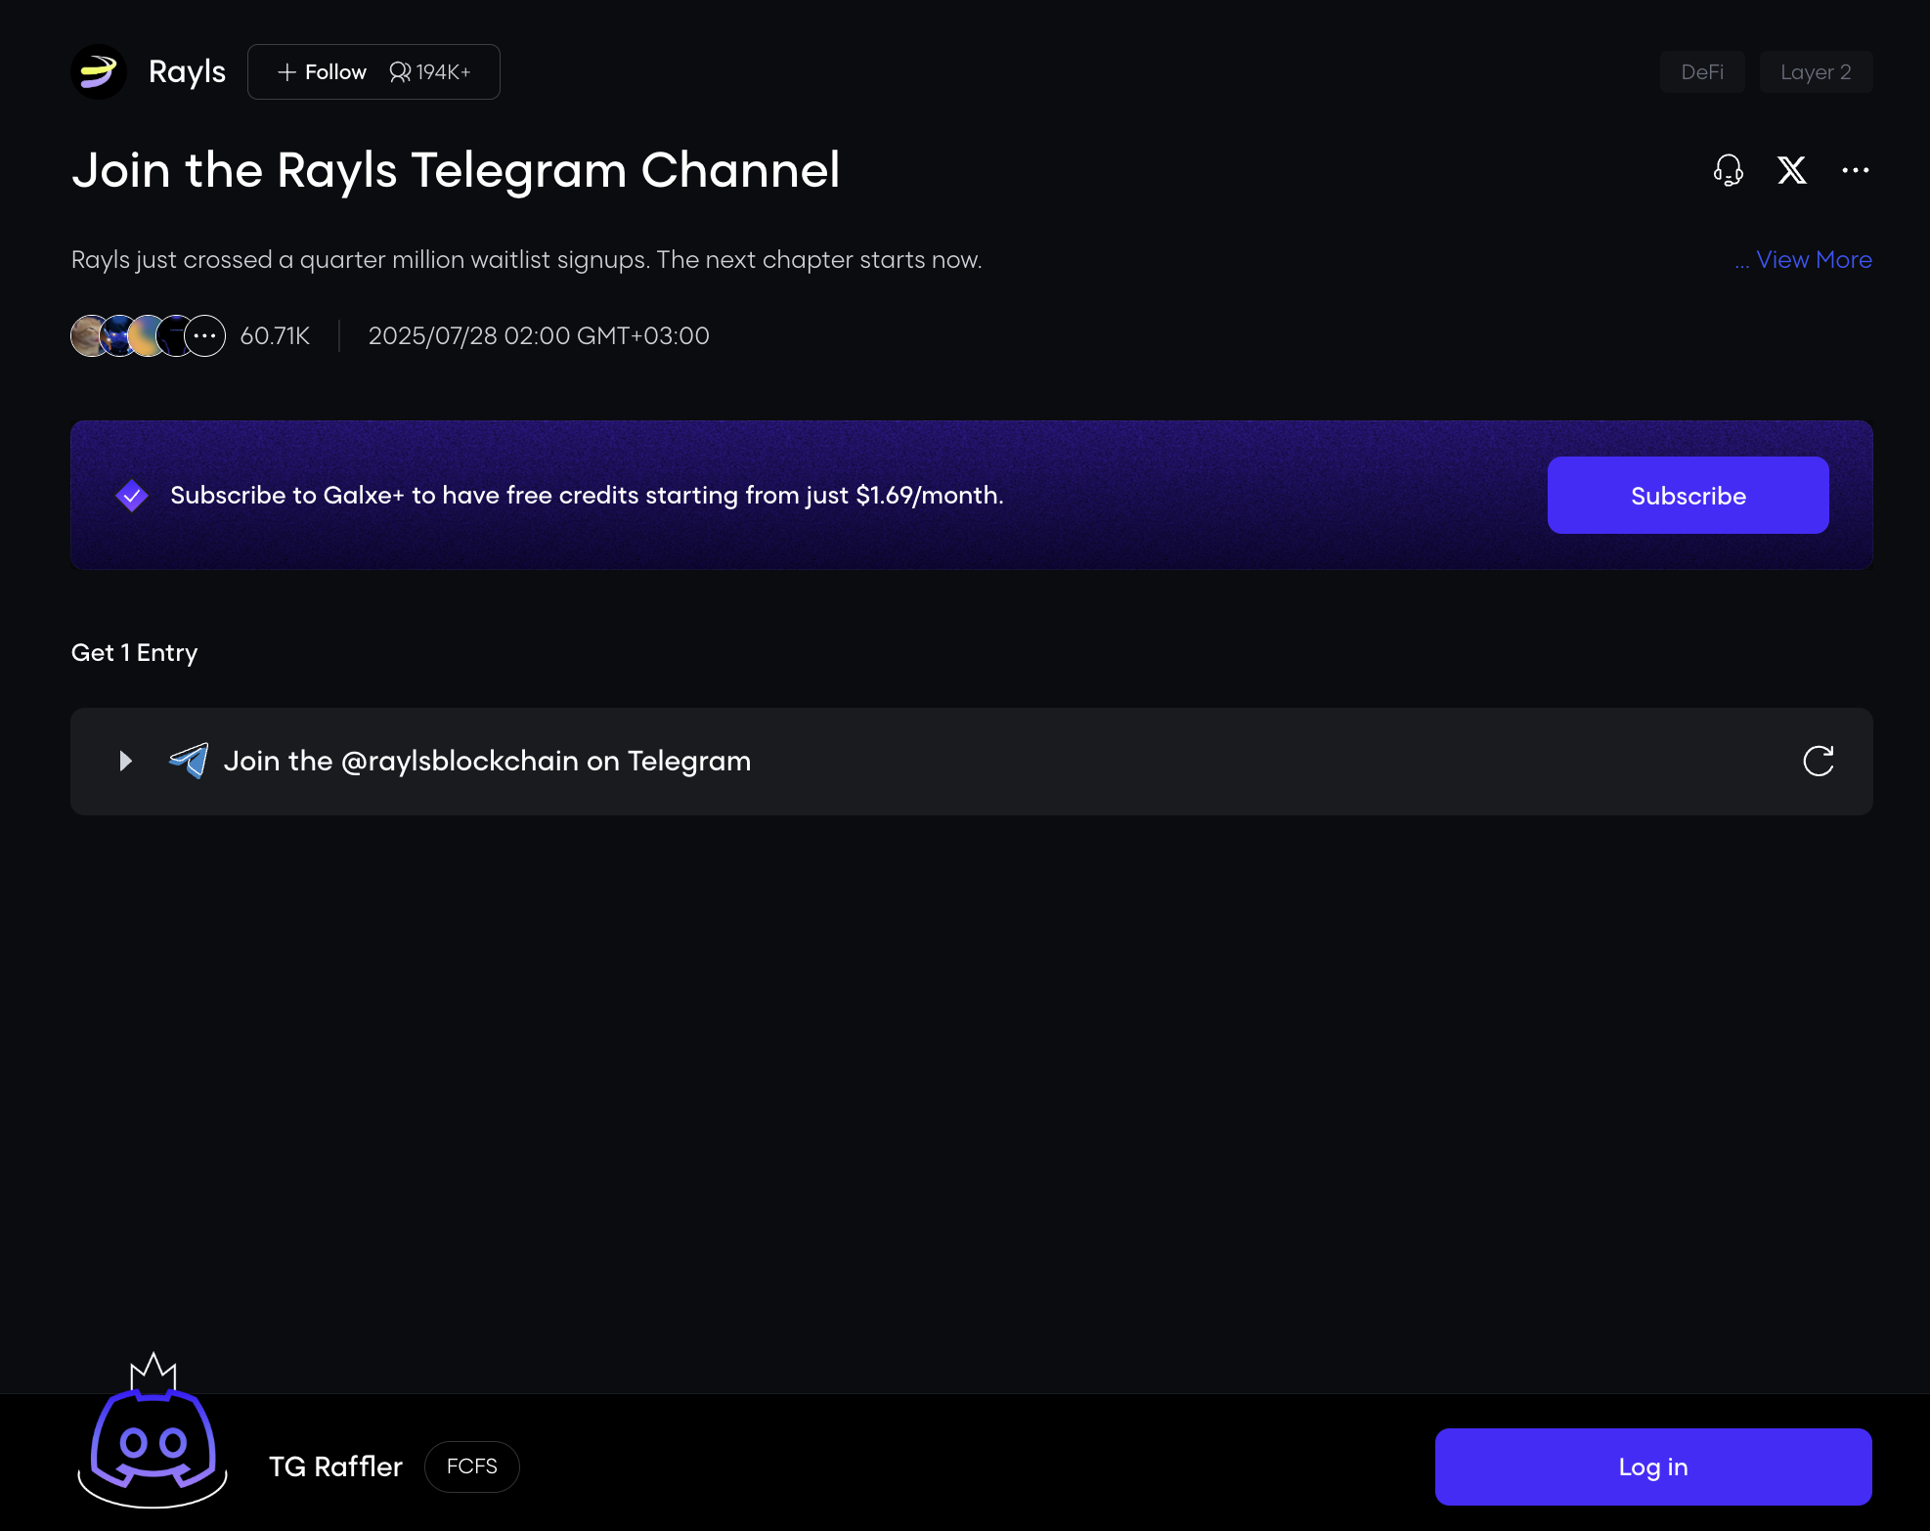
Task: Open the Rayls project logo
Action: 99,72
